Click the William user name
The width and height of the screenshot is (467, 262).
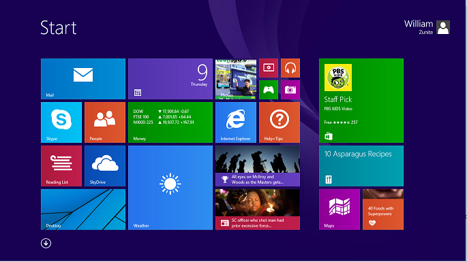coord(419,24)
